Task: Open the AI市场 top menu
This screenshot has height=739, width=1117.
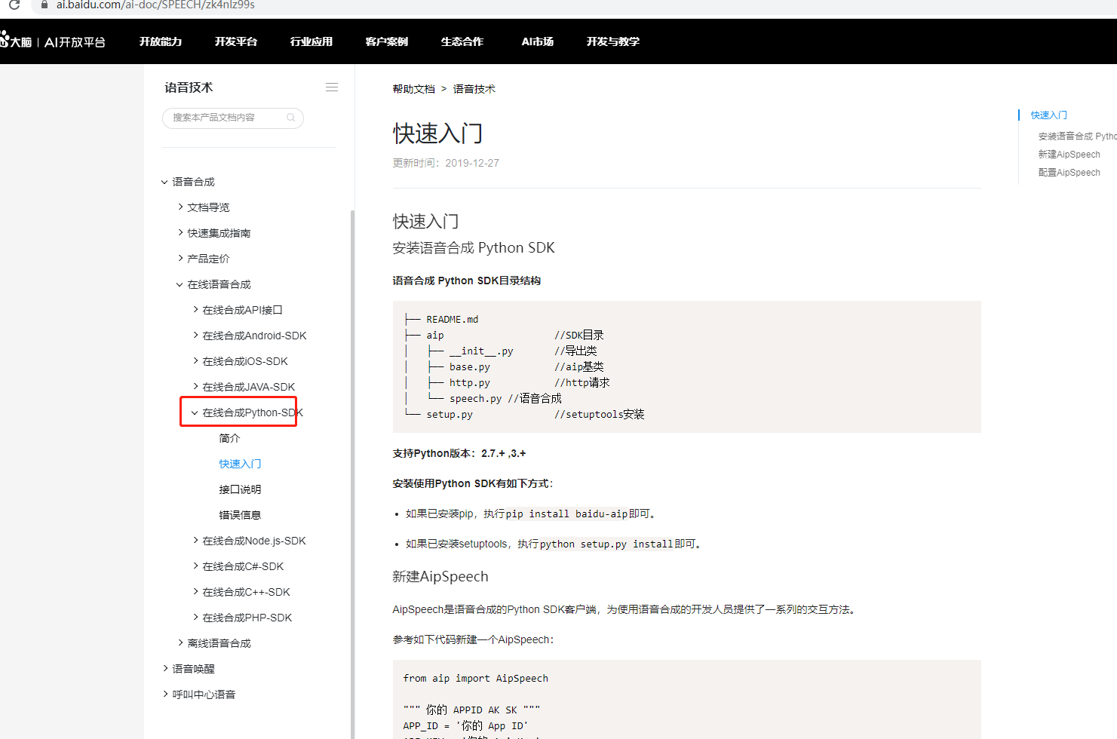Action: point(538,41)
